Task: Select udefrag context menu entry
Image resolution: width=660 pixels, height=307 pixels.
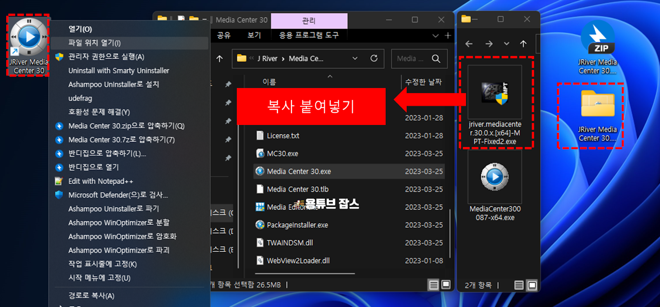Action: [x=129, y=98]
